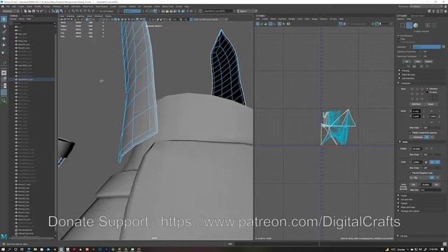Click first icon in UV Editor toolbar
This screenshot has height=252, width=448.
tap(258, 24)
